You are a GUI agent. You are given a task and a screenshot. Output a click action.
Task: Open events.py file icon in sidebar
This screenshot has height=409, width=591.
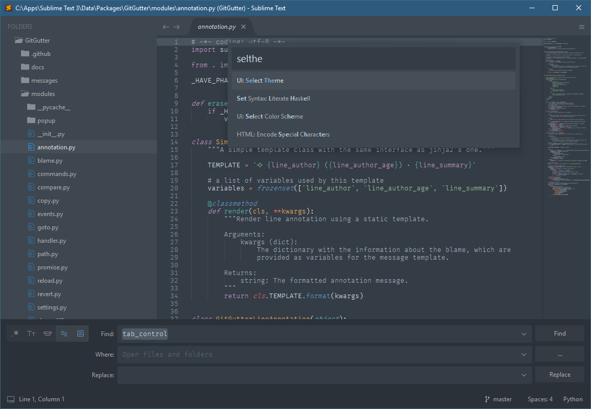coord(31,214)
